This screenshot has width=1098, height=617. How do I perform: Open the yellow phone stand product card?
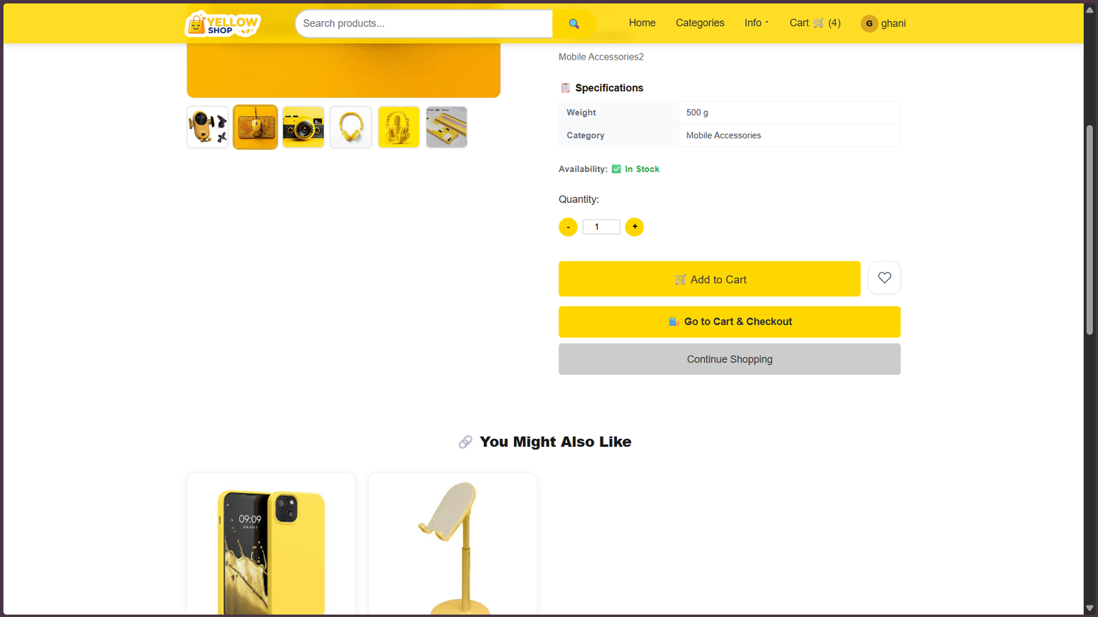(453, 545)
